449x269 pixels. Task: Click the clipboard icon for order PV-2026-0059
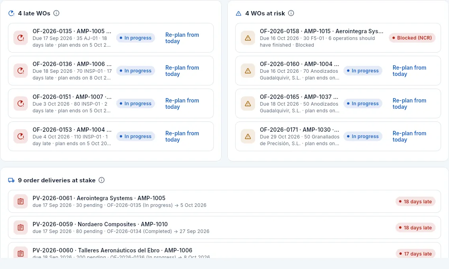[21, 227]
